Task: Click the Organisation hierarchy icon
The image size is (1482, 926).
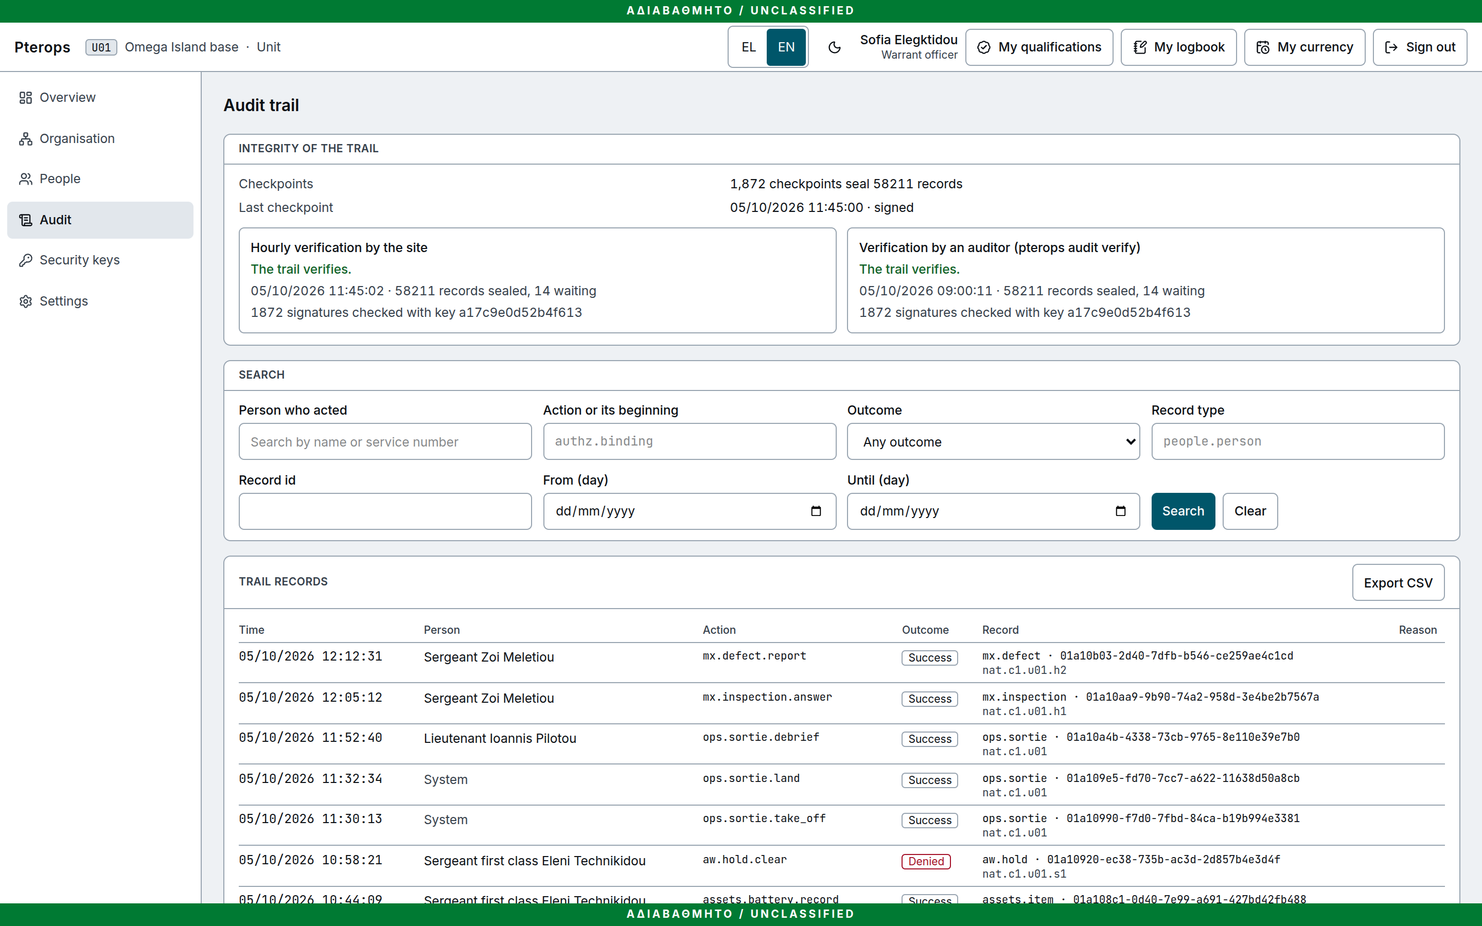Action: pos(25,138)
